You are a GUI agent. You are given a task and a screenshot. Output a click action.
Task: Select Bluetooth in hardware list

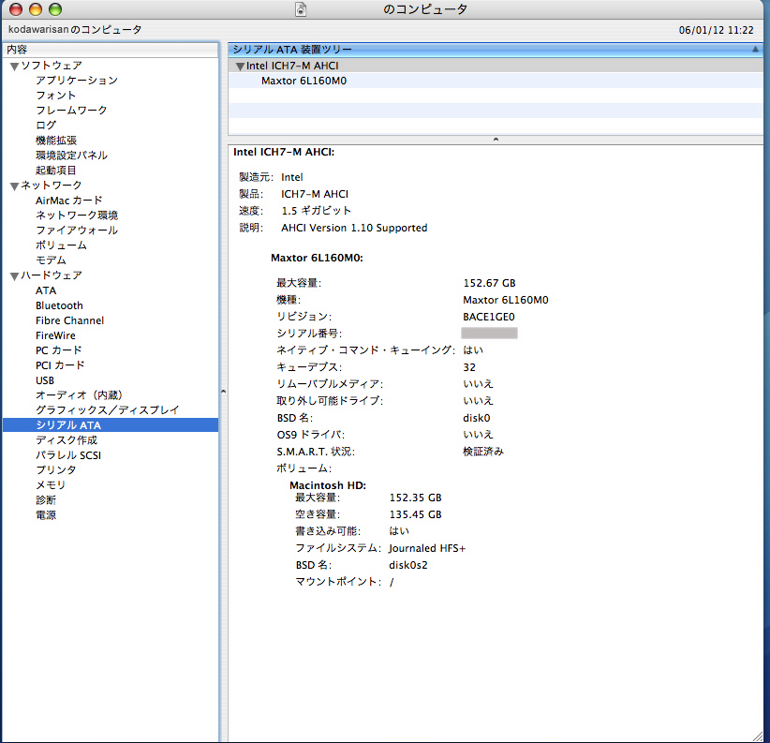[x=59, y=305]
